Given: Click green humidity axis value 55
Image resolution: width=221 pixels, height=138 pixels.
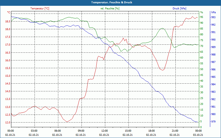Looking at the screenshot, I should (x=202, y=63).
